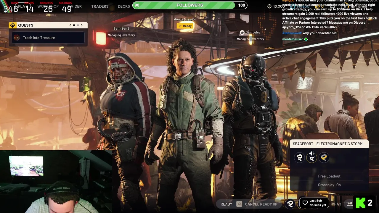Click chat message 'why your chachter old'
The width and height of the screenshot is (379, 213).
point(319,33)
